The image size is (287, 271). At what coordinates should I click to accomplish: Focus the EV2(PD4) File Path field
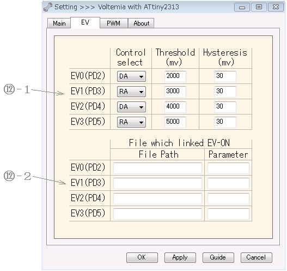click(157, 198)
